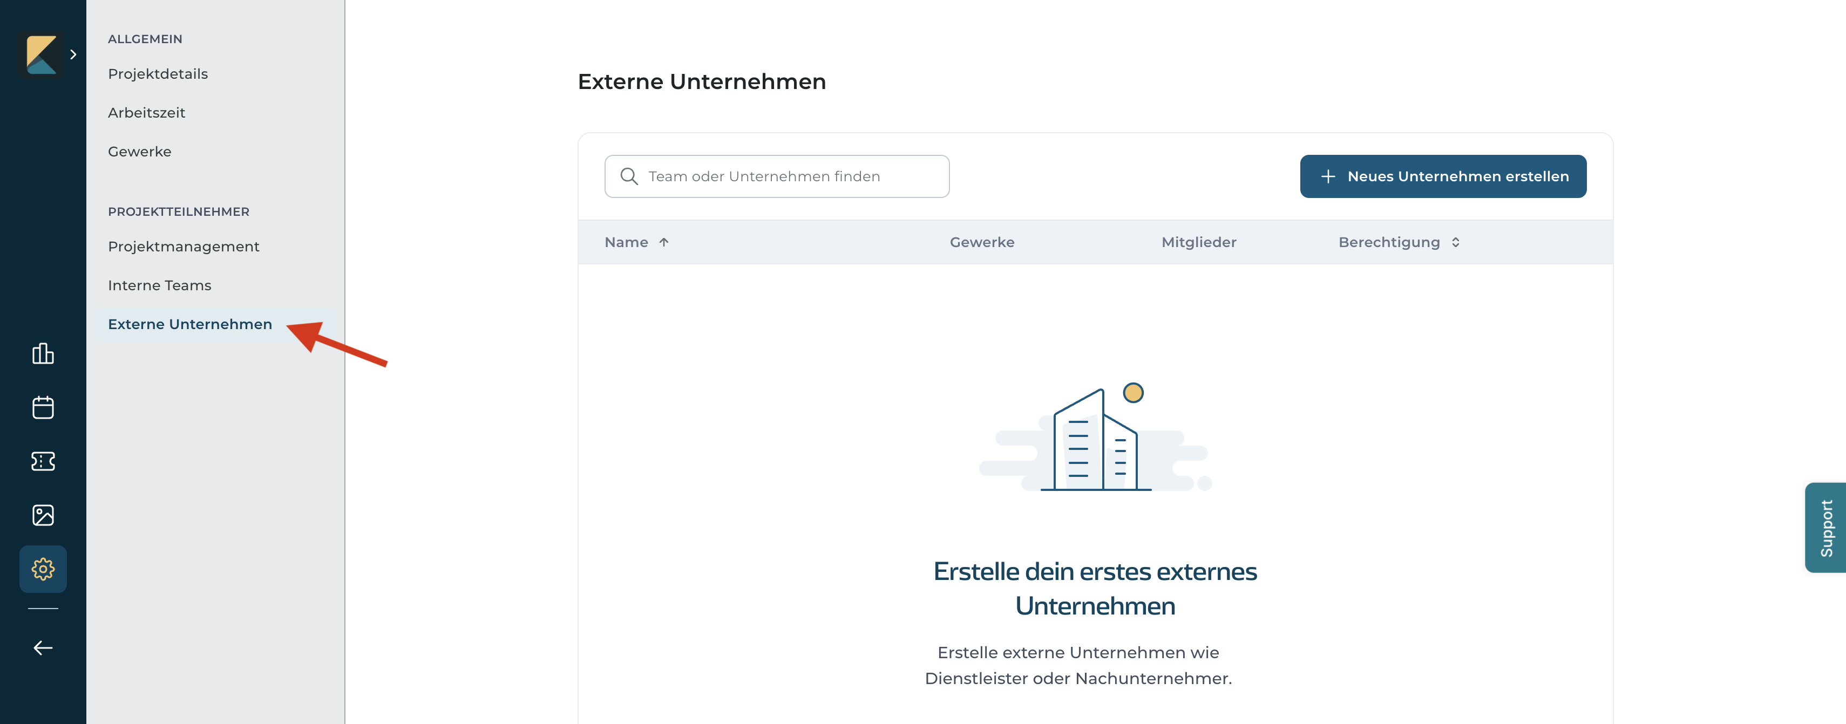
Task: Select Externe Unternehmen menu item
Action: point(215,324)
